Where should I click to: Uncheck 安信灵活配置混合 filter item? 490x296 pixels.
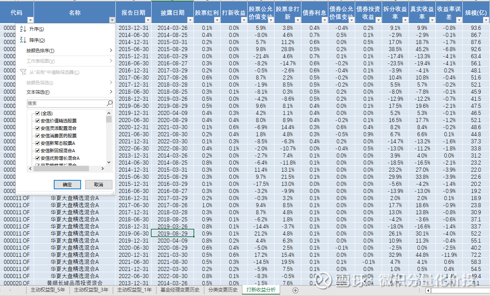(x=37, y=128)
